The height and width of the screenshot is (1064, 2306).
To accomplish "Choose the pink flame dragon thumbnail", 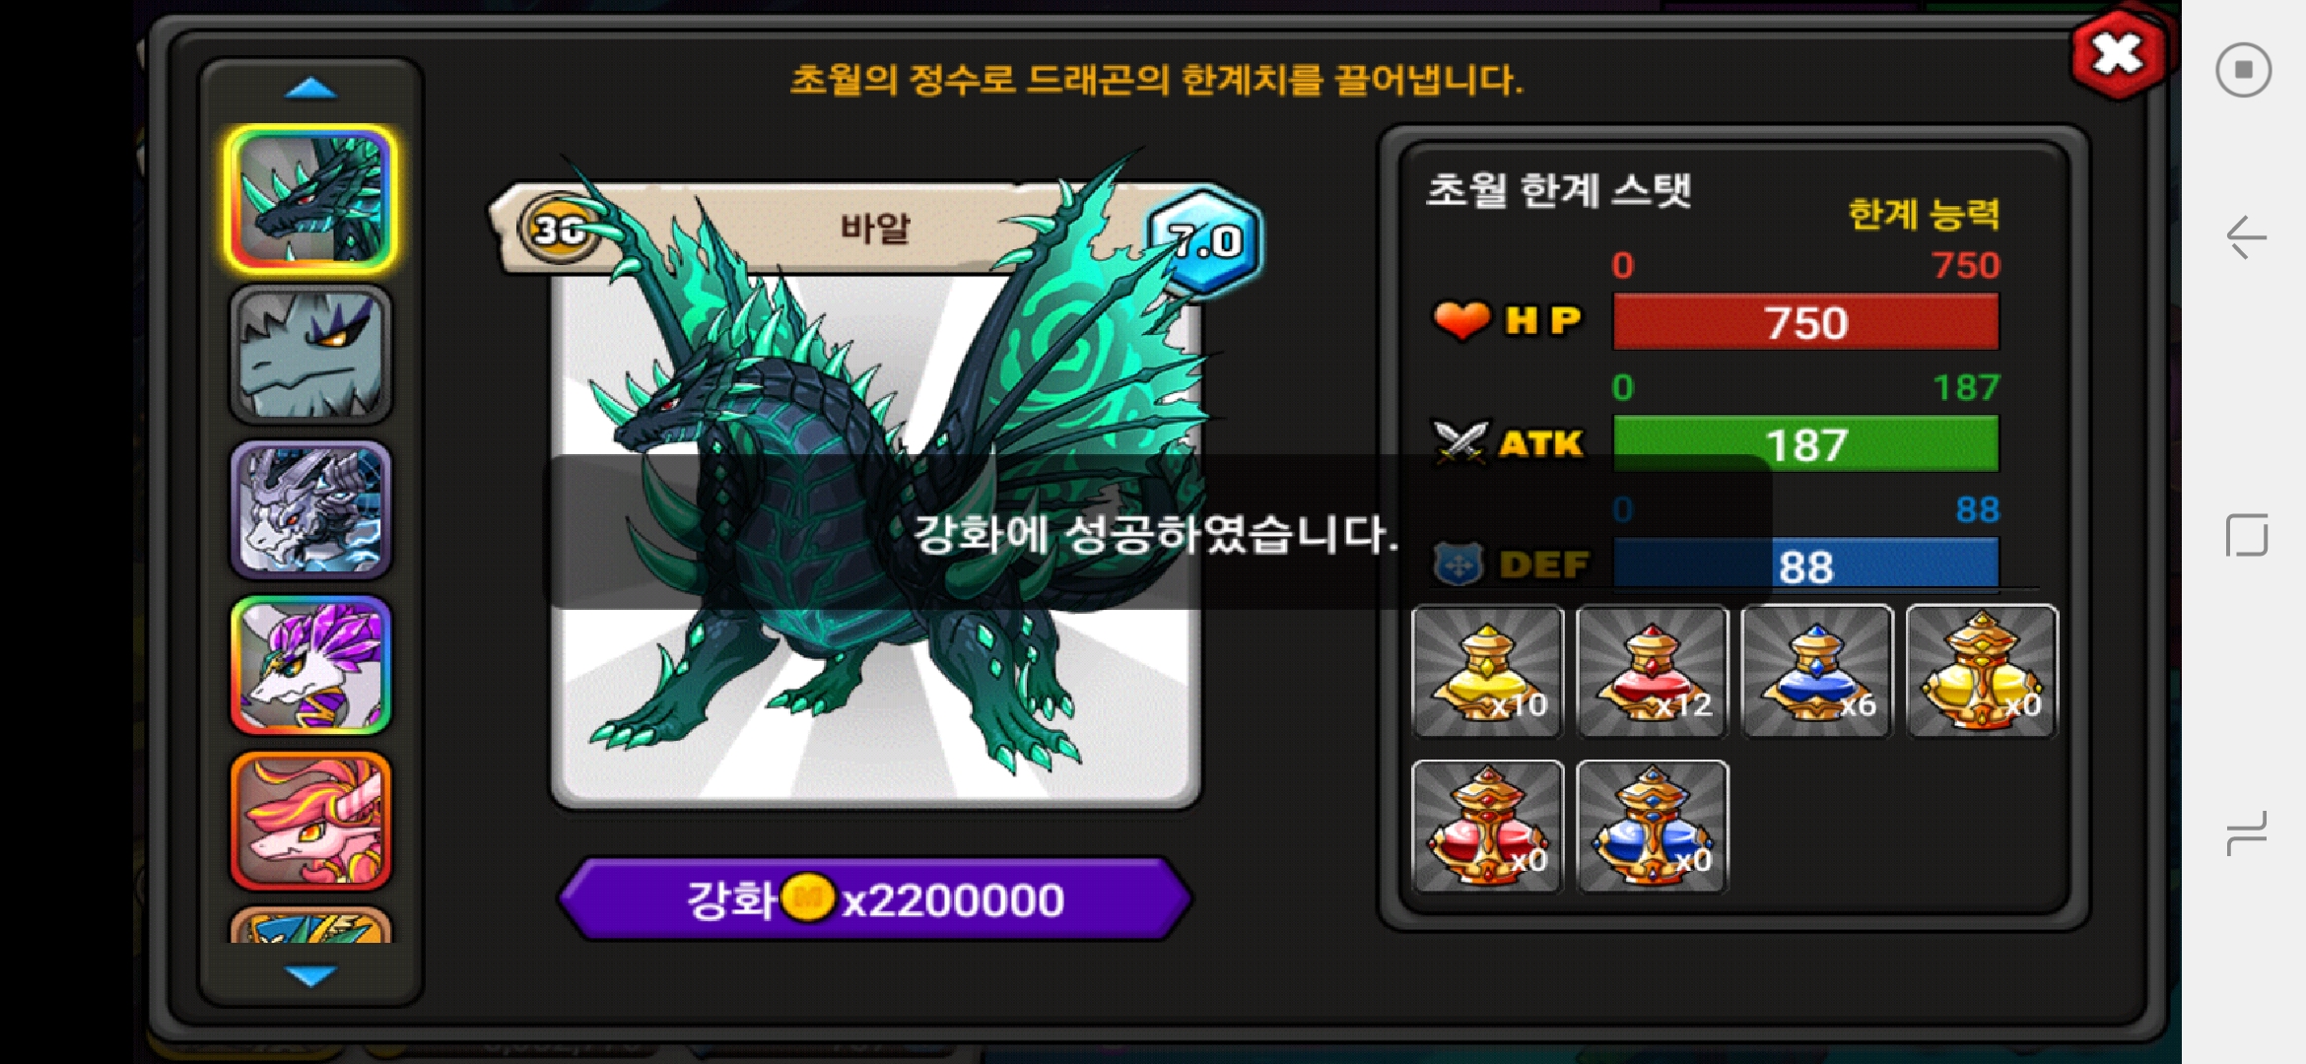I will pos(310,821).
